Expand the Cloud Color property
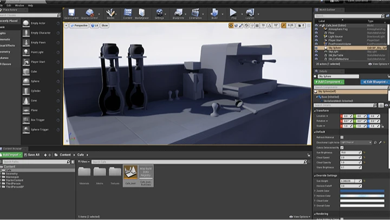The image size is (390, 220). 315,201
